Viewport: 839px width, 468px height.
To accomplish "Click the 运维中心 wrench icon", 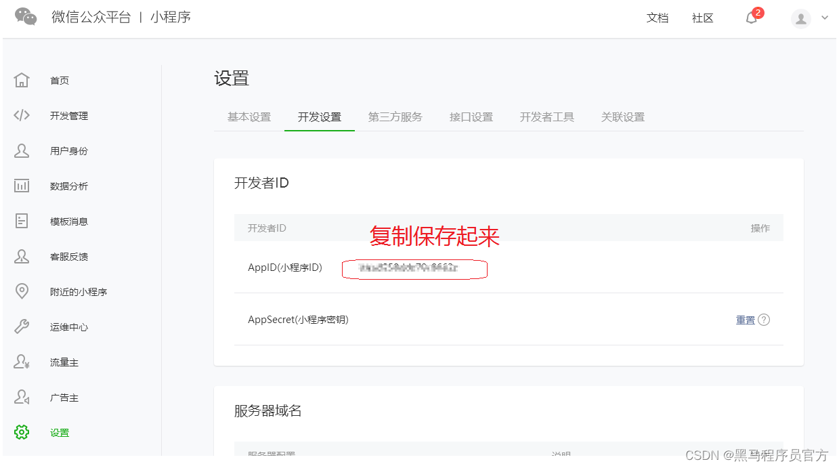I will [x=22, y=326].
